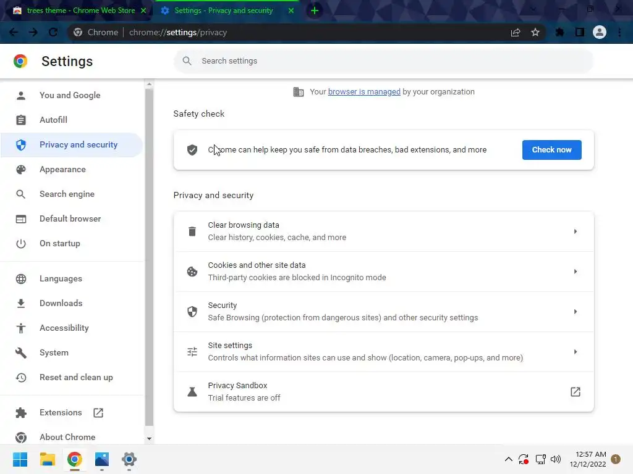Open the Security row
Screen dimensions: 633x474
[x=383, y=312]
